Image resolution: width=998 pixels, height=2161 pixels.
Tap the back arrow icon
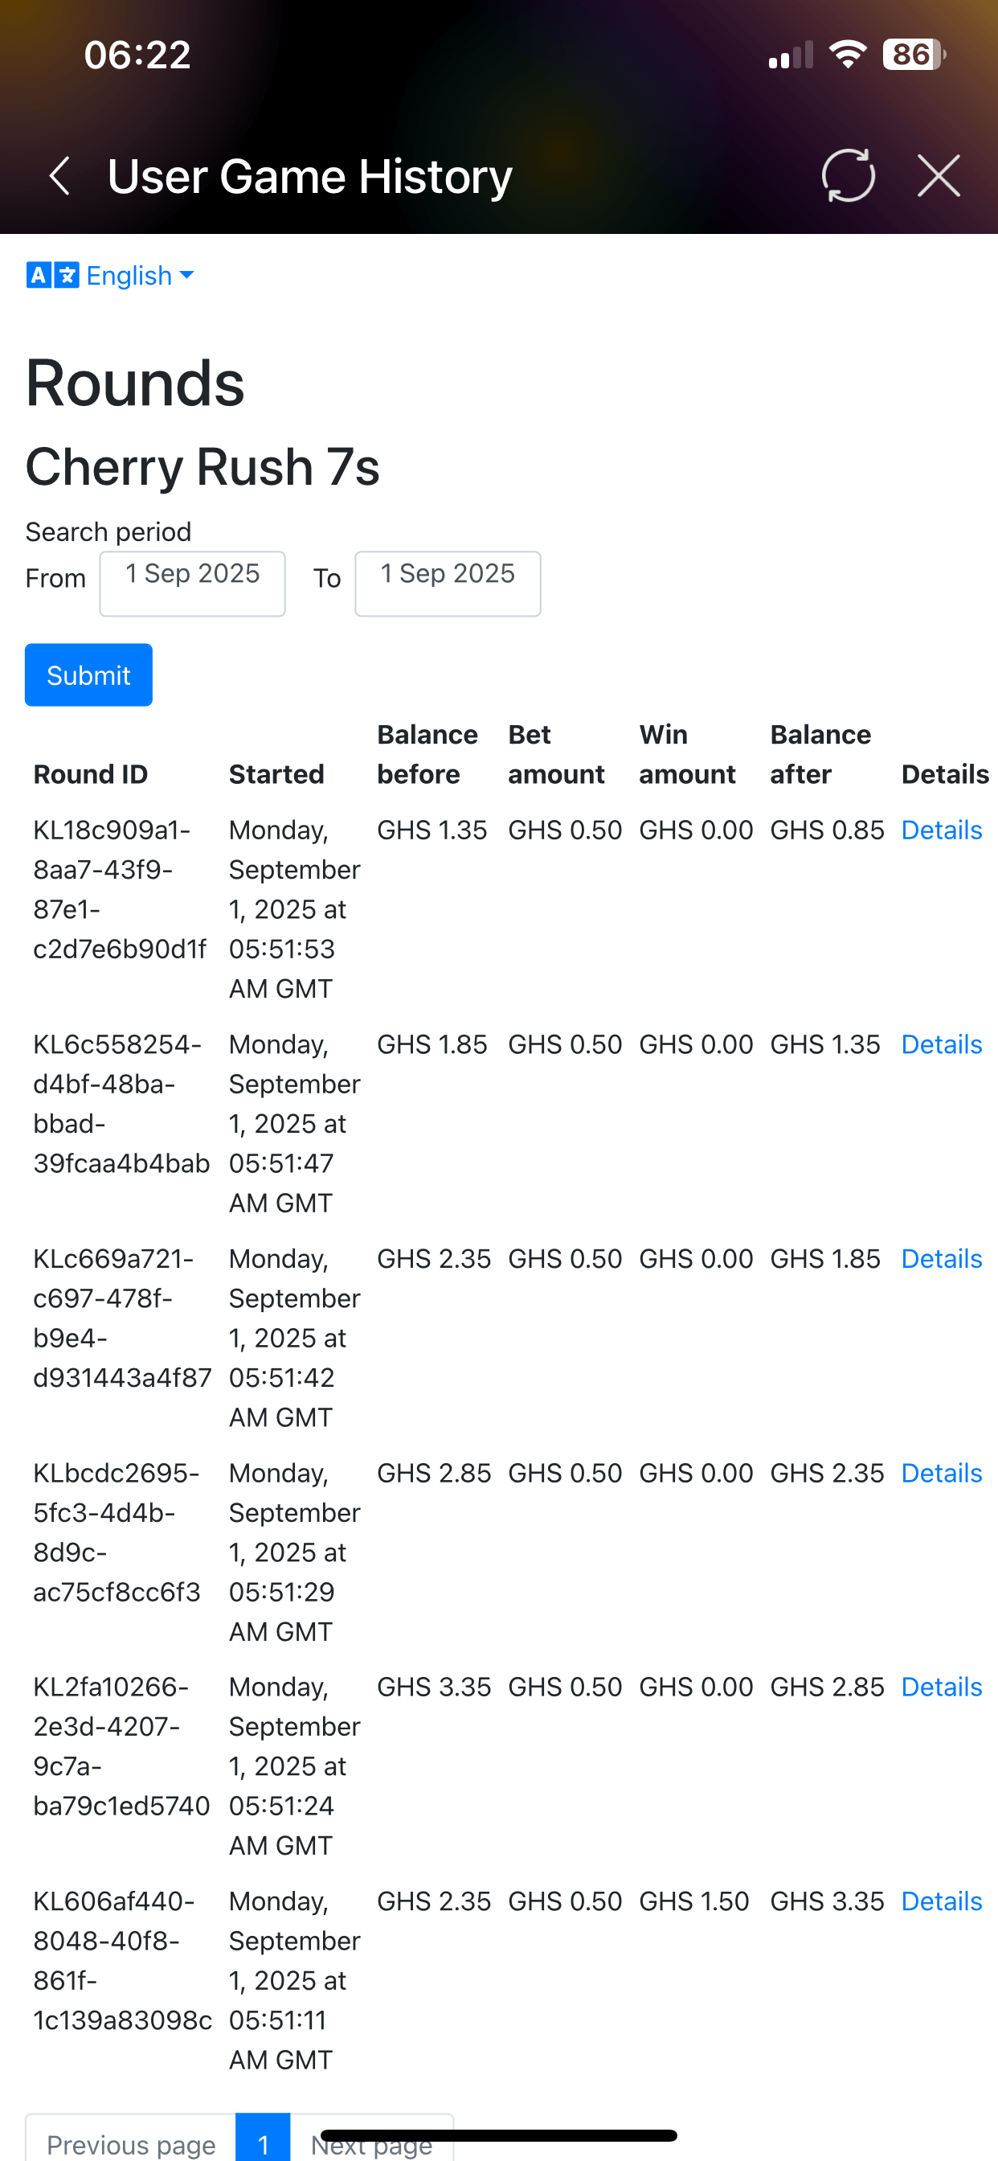[x=59, y=176]
